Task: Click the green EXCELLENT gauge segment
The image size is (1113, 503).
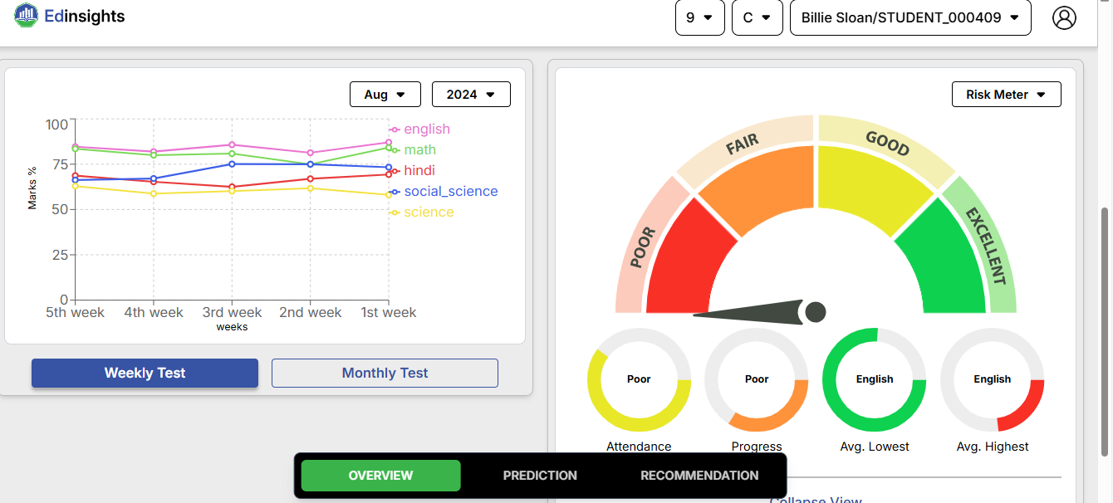Action: [x=939, y=257]
